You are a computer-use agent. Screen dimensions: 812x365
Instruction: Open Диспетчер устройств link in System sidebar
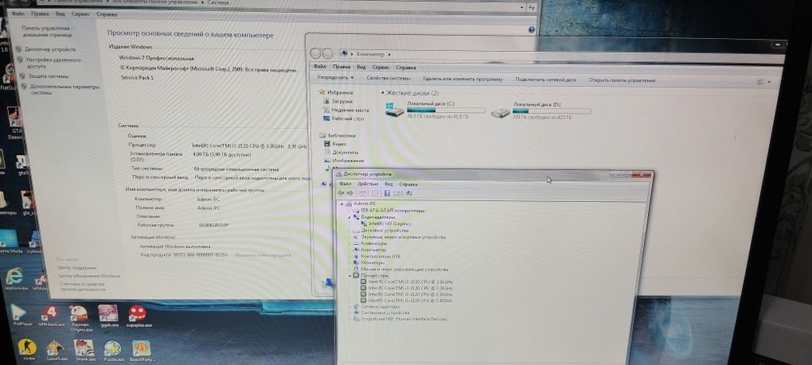pos(50,49)
